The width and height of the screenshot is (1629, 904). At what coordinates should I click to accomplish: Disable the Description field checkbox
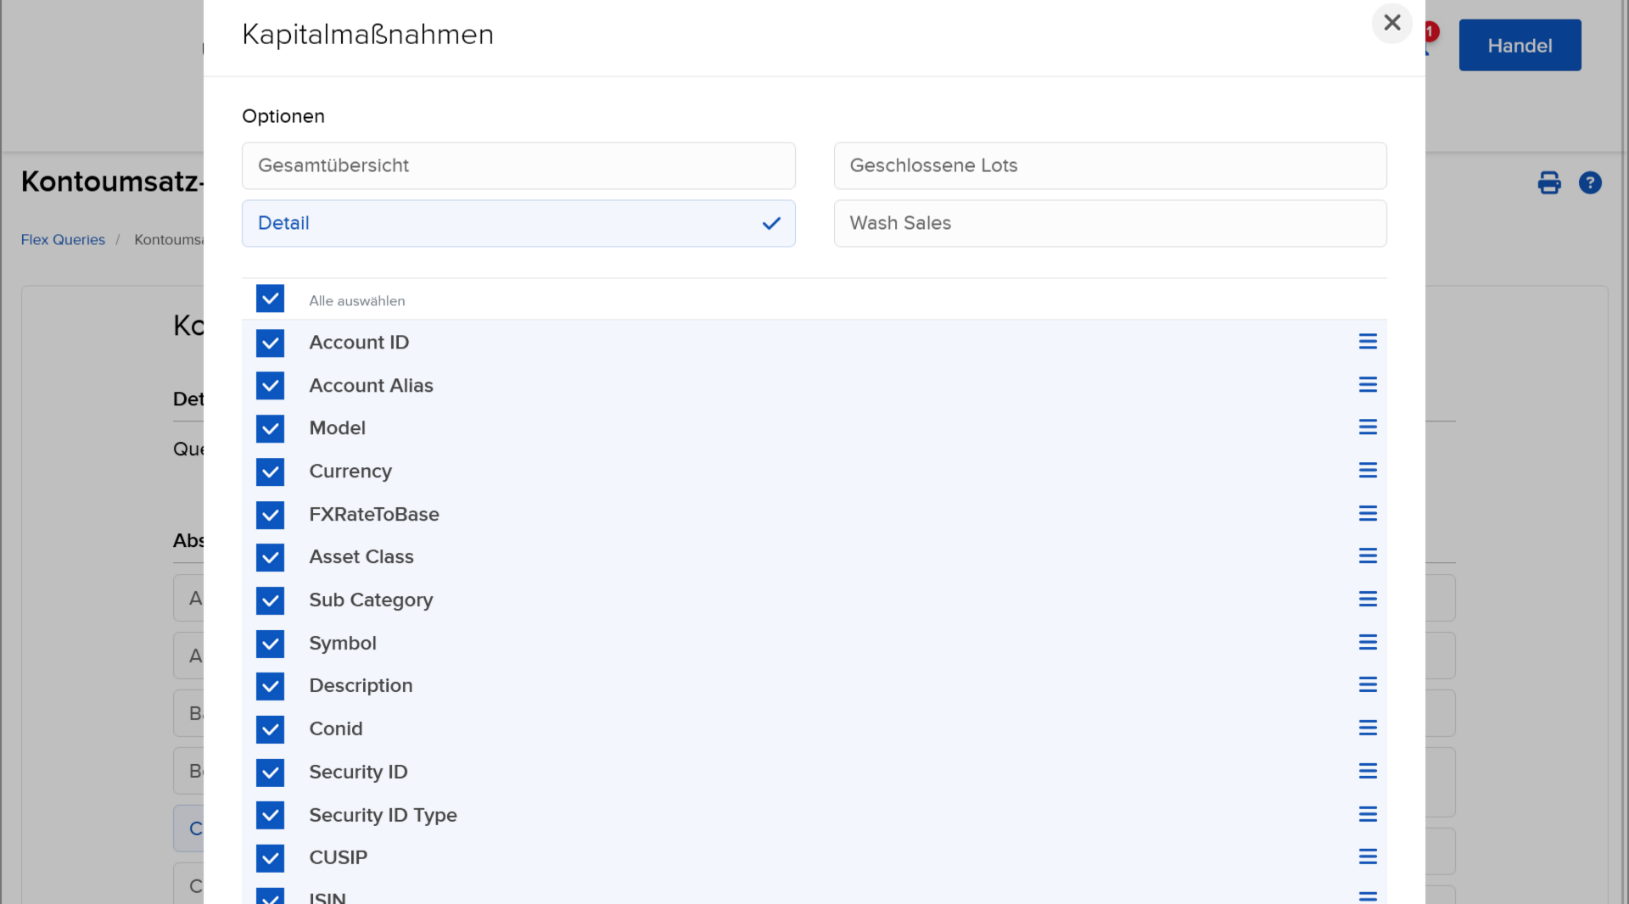pyautogui.click(x=270, y=686)
